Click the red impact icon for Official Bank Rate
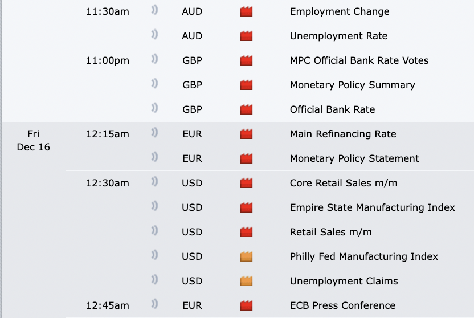This screenshot has height=318, width=474. coord(246,109)
